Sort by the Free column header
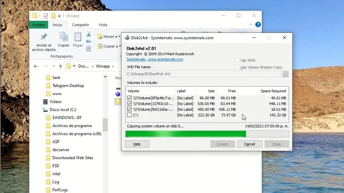This screenshot has height=193, width=344. [227, 91]
